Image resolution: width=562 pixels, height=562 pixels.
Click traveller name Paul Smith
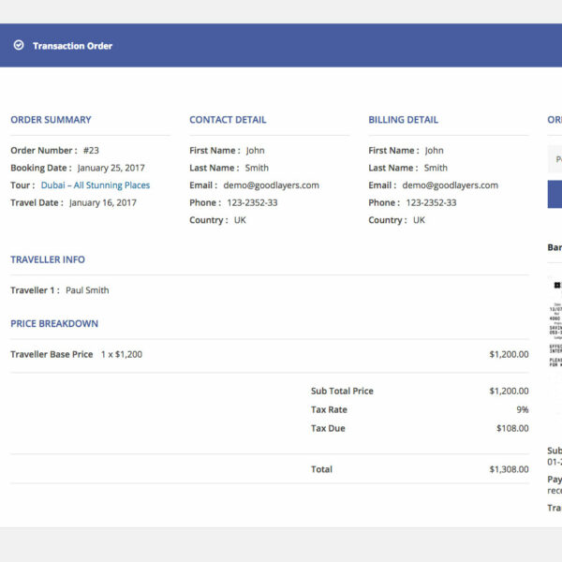coord(87,290)
